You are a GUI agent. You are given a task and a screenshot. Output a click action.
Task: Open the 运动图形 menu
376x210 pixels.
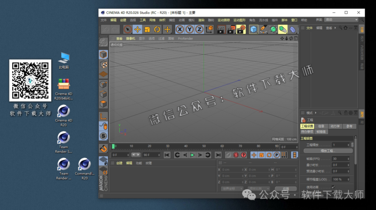click(239, 20)
